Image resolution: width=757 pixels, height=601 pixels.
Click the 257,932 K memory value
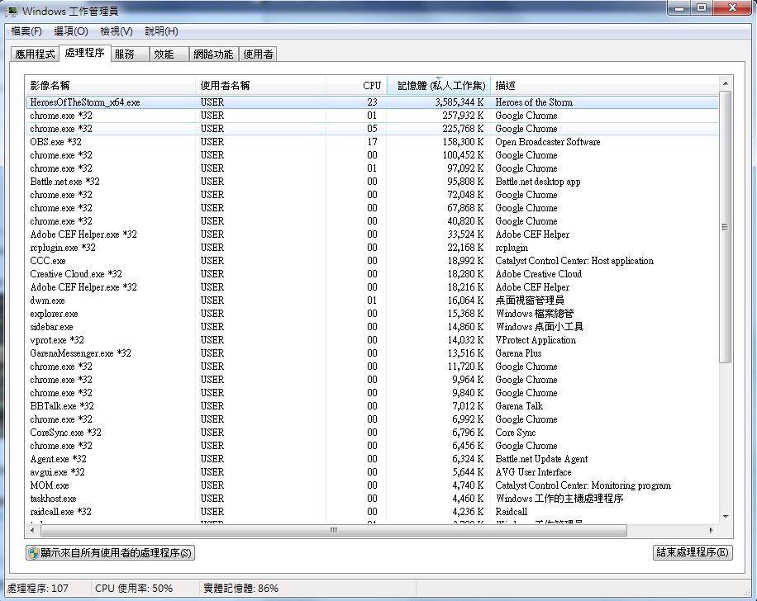[463, 116]
